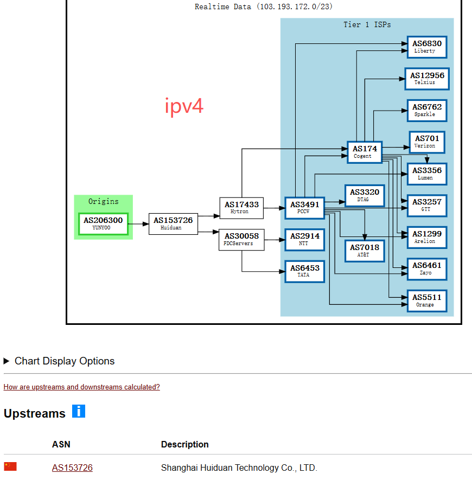The image size is (472, 480).
Task: Click the AS6461 Zayo node
Action: tap(427, 269)
